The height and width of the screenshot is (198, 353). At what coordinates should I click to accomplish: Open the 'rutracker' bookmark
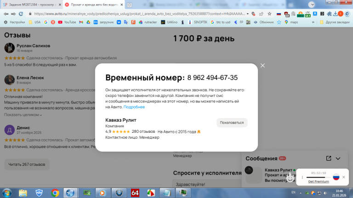148,22
